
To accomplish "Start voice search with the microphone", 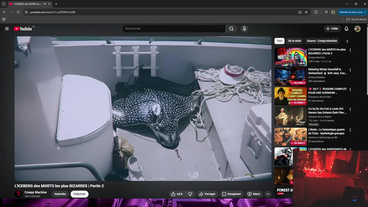I will (244, 29).
